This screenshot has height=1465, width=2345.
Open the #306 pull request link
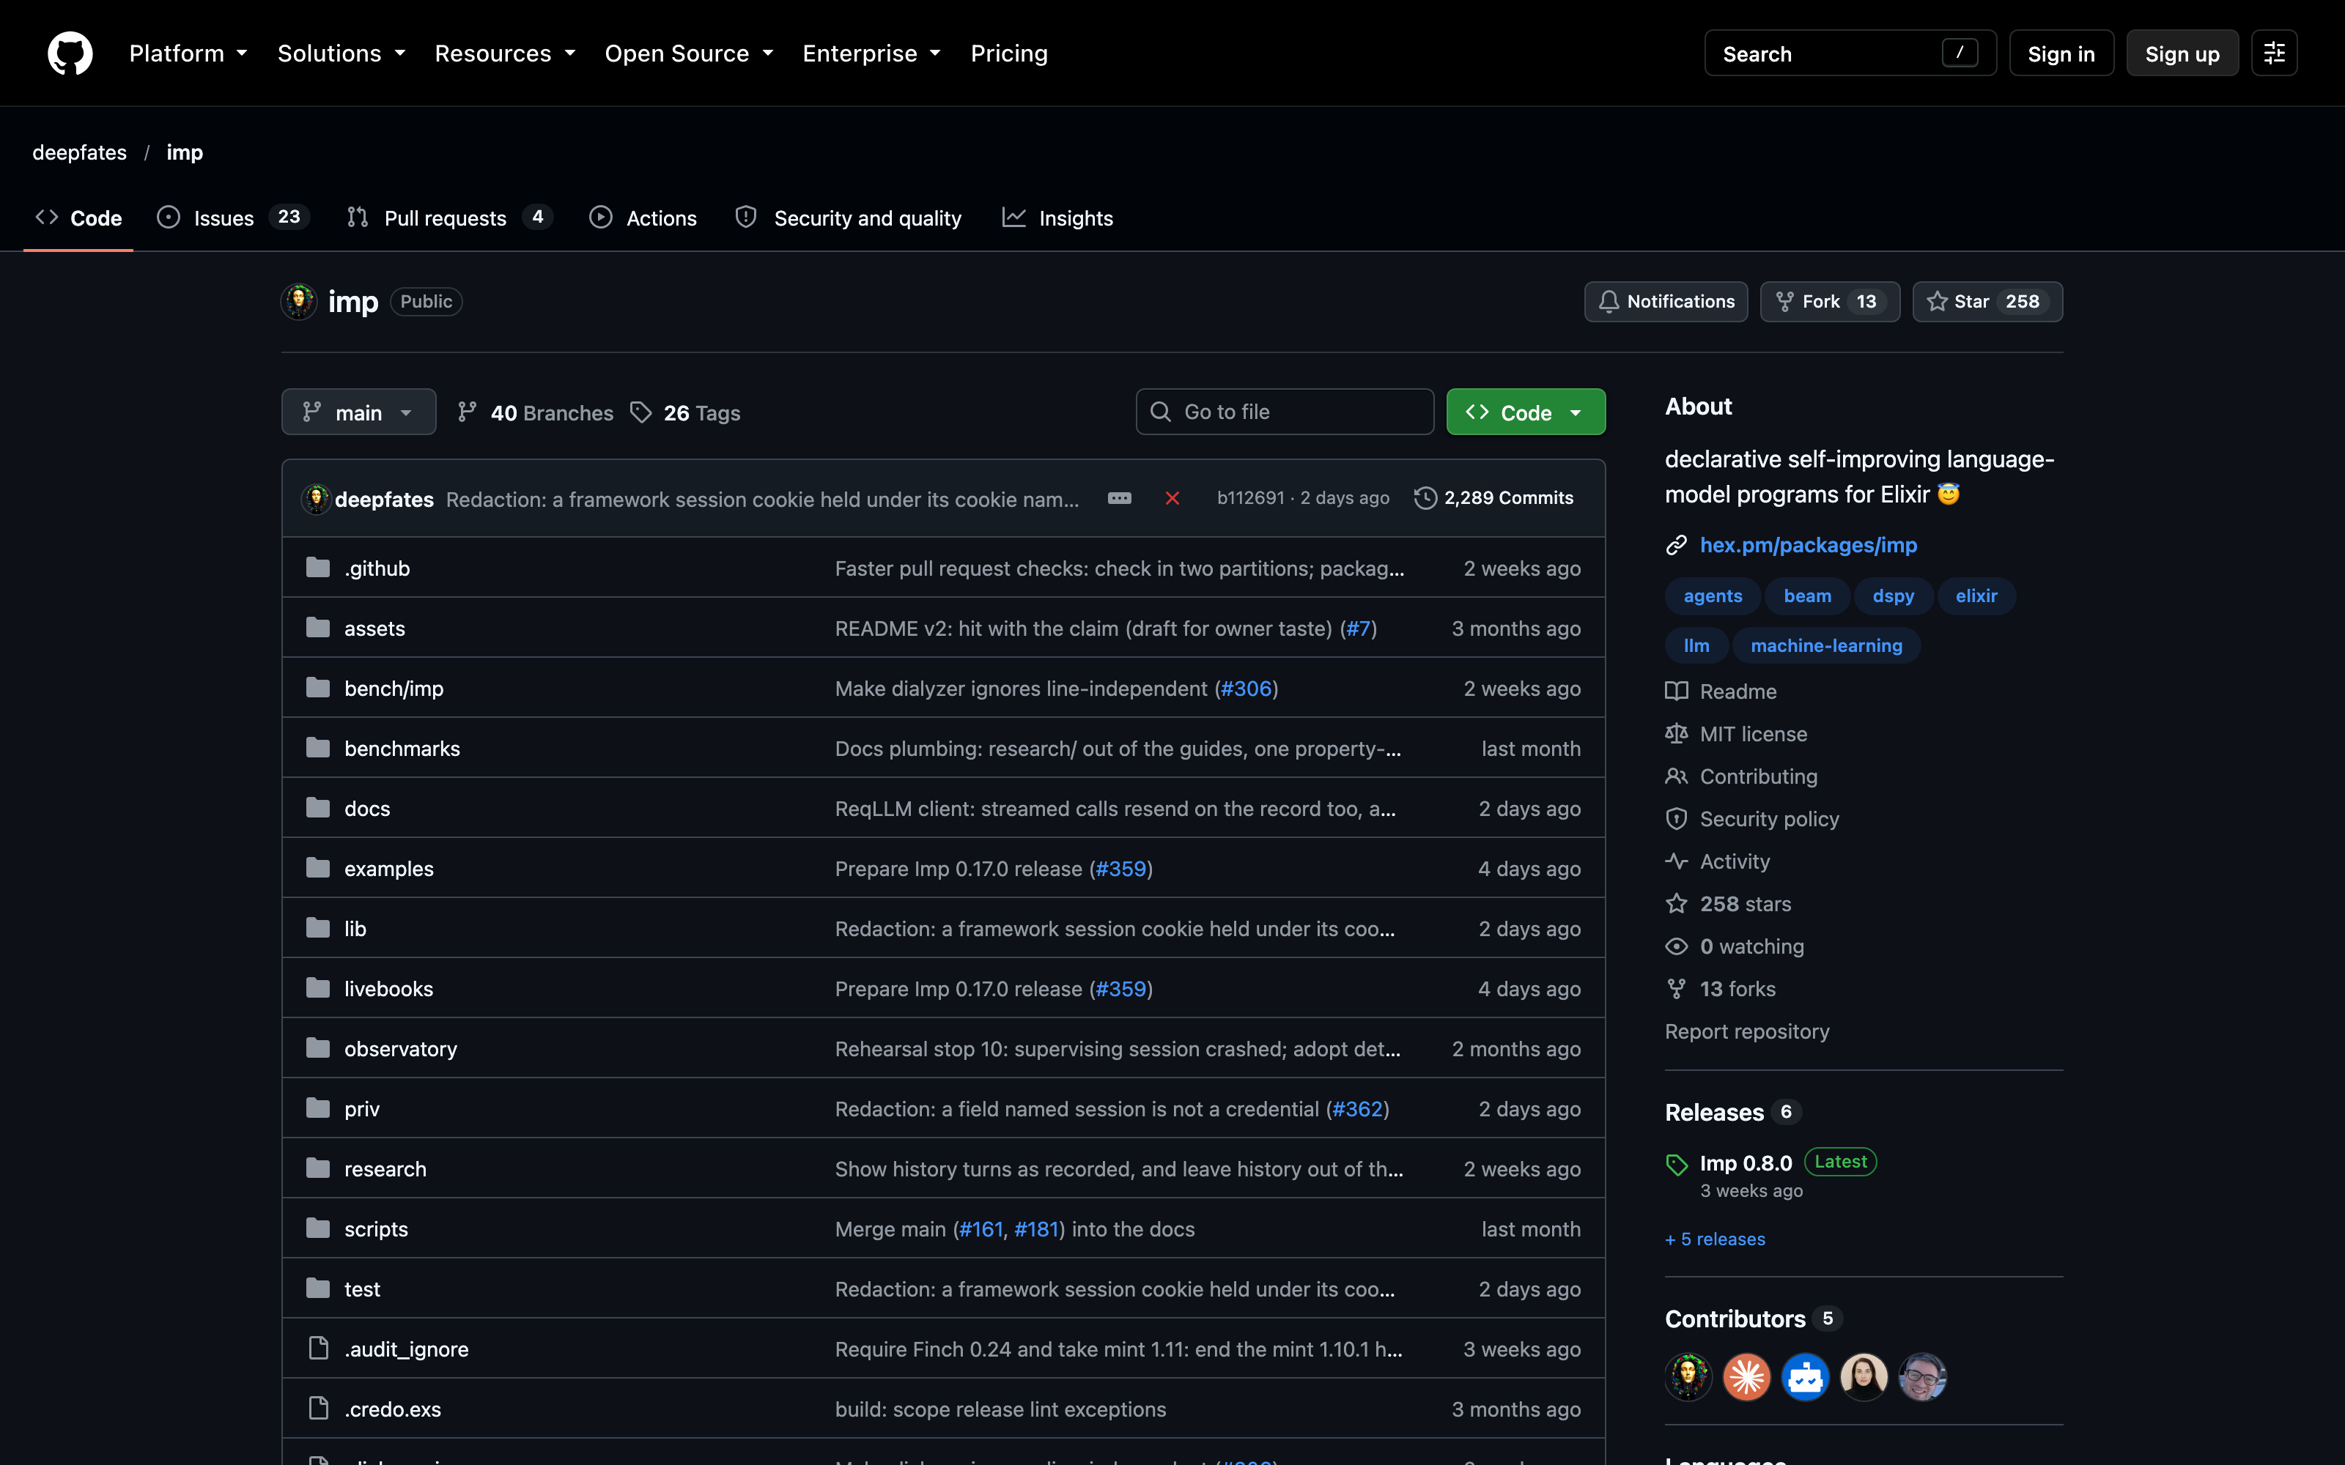pos(1245,688)
